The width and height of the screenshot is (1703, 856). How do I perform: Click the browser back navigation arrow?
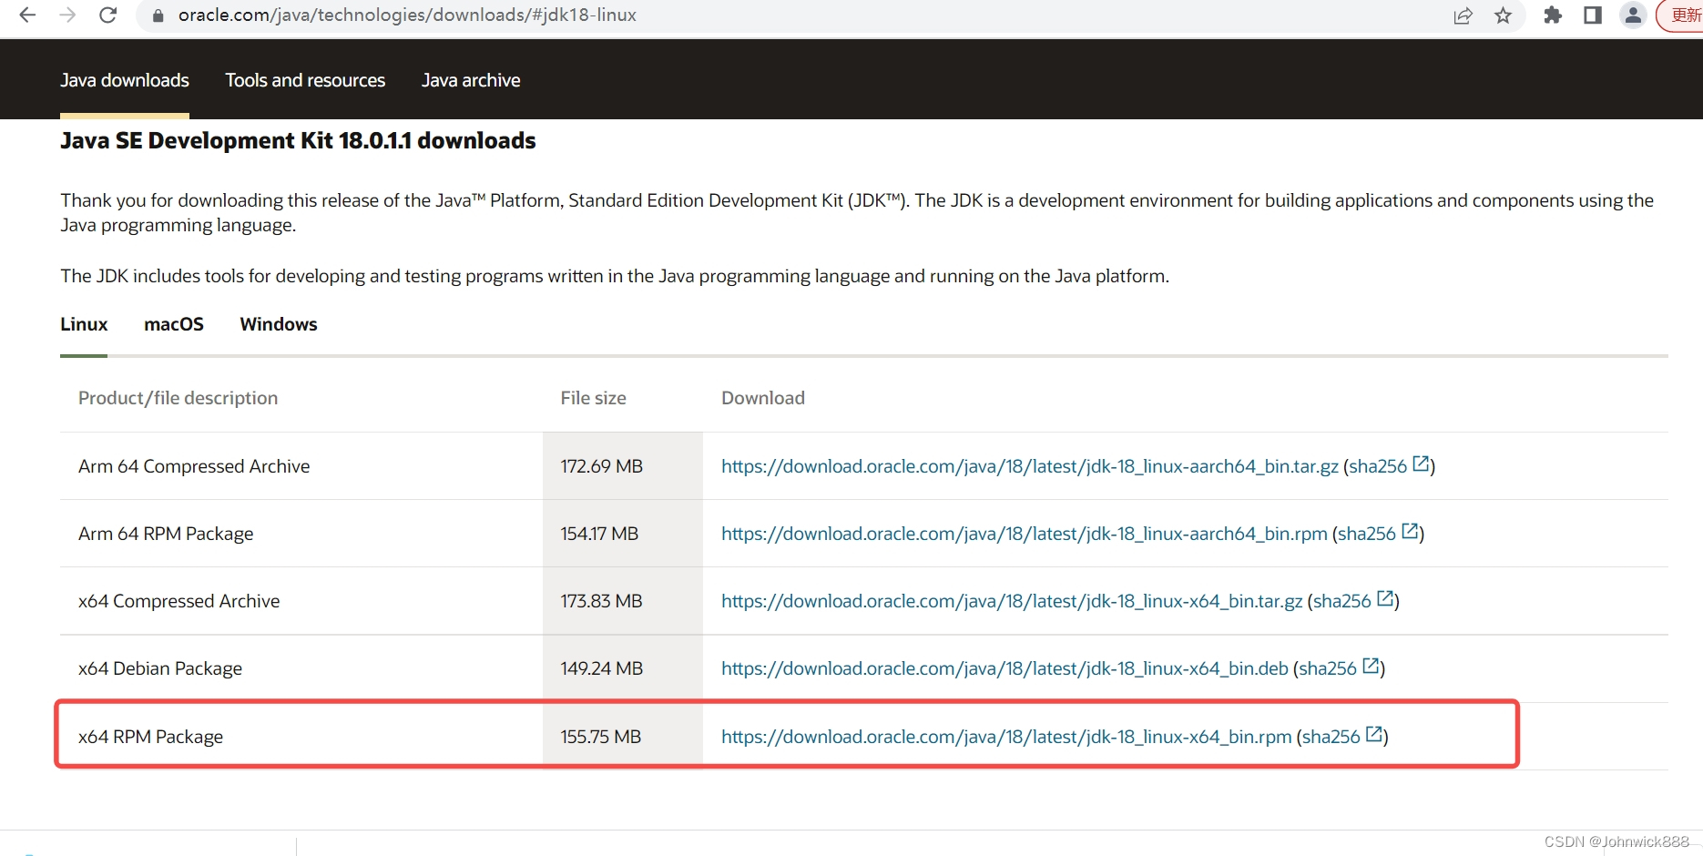(26, 15)
